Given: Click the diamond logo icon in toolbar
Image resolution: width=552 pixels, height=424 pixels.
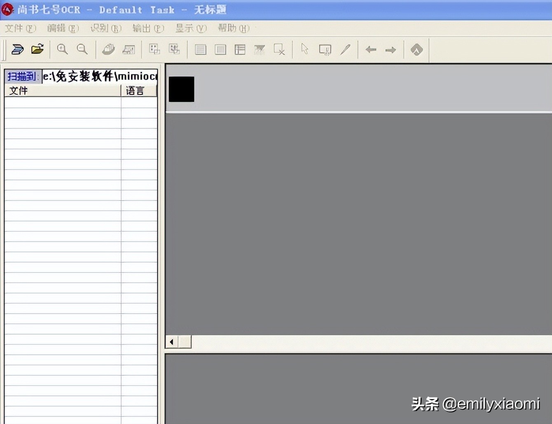Looking at the screenshot, I should [416, 50].
